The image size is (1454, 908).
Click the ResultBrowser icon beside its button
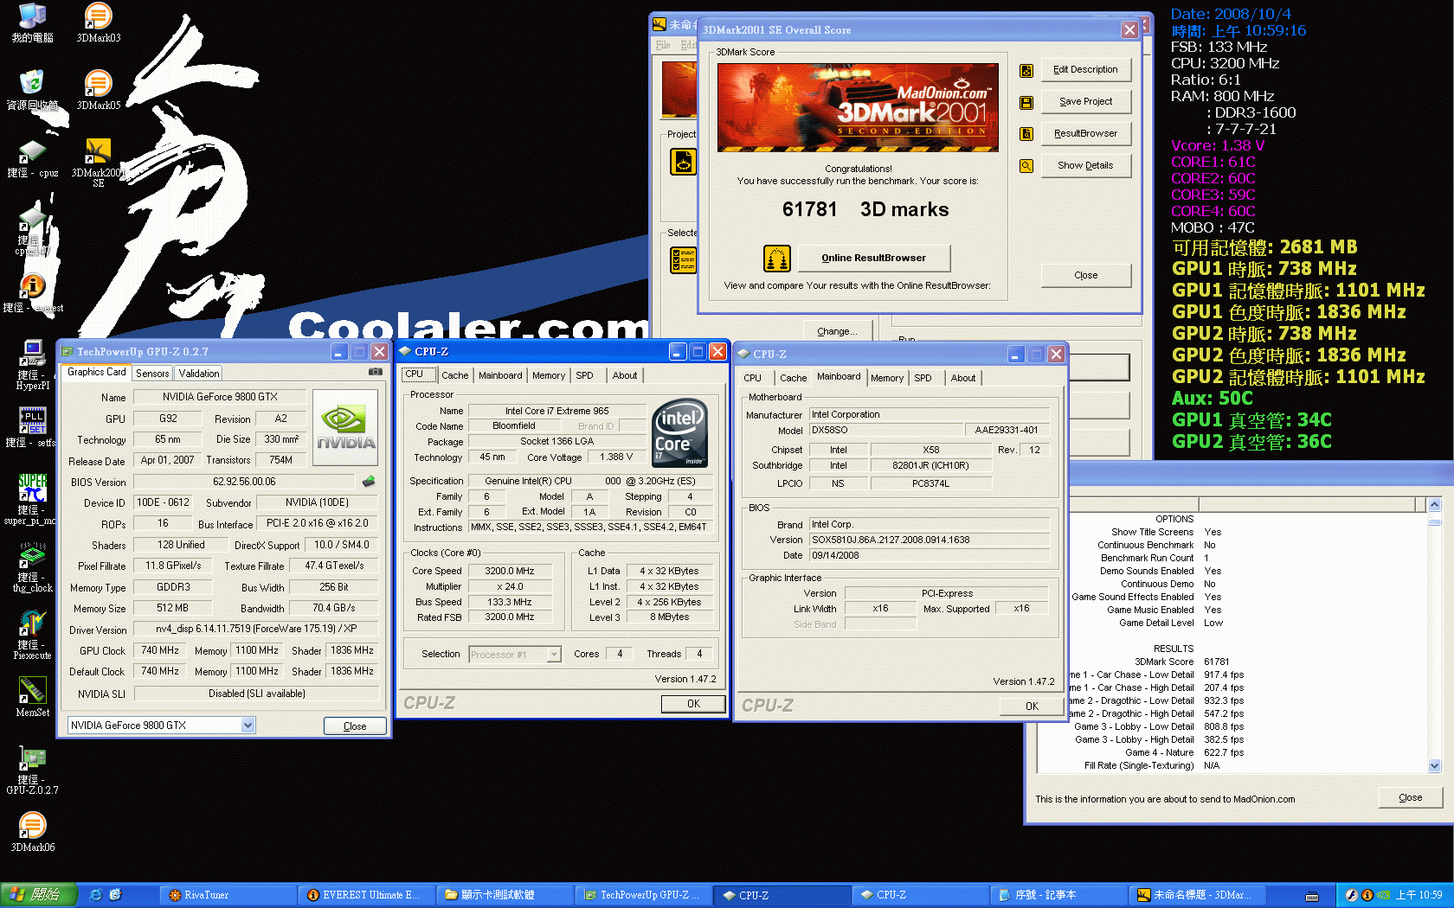pos(1026,134)
